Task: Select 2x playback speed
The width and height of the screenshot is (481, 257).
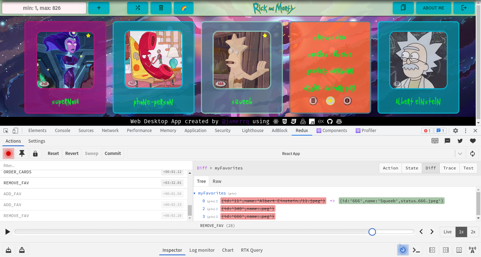Action: [473, 232]
